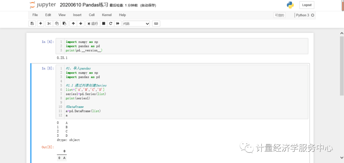Screen dimensions: 344x163
Task: Click the code line series1=pd.Series(list)
Action: pos(86,94)
